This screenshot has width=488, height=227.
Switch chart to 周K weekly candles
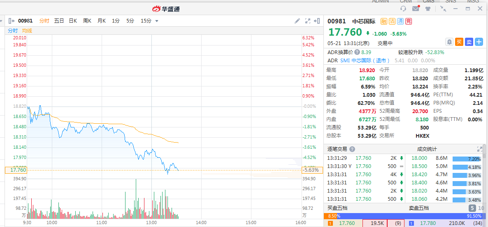[x=87, y=21]
